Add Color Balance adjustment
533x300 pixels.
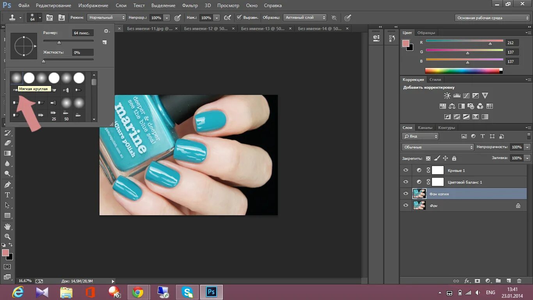pyautogui.click(x=452, y=106)
